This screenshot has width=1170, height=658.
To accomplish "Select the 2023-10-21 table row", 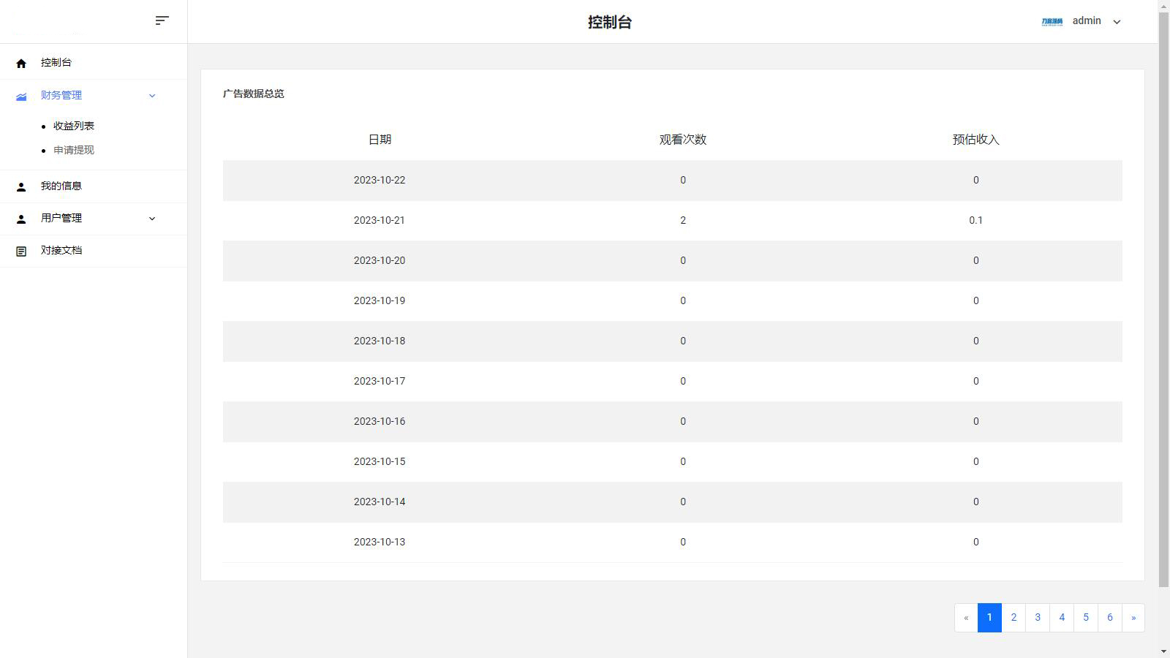I will pyautogui.click(x=672, y=220).
